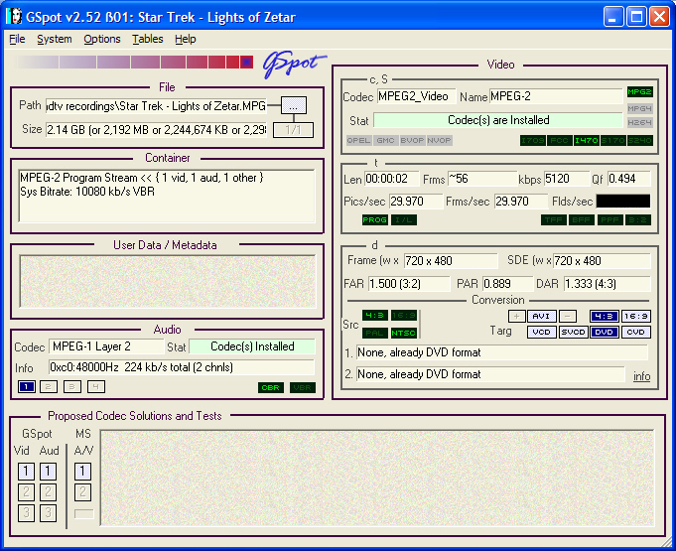Click GSpot Vid test button 3
Screen dimensions: 676x551
point(26,513)
